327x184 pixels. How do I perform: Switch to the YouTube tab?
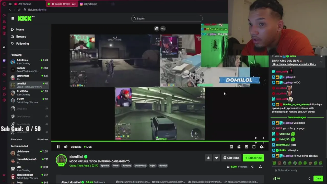[x=24, y=4]
